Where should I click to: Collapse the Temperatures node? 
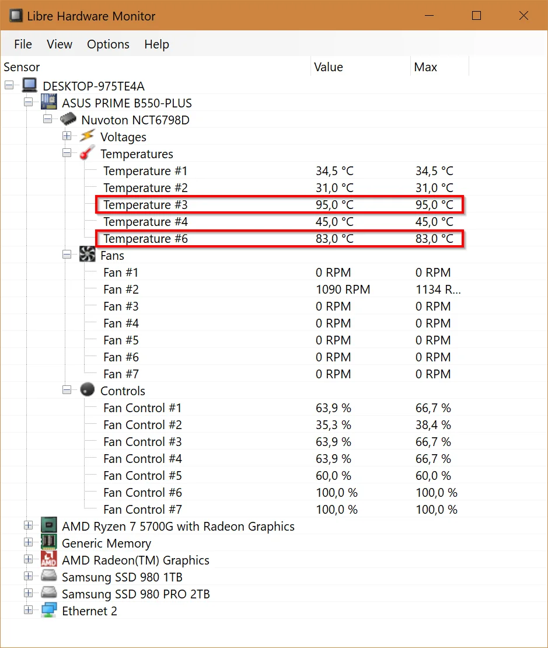pos(67,153)
